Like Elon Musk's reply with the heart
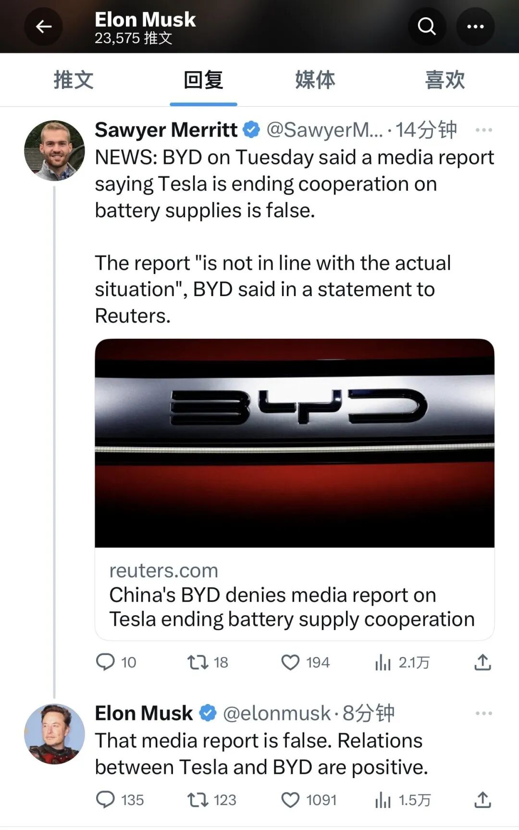 point(290,800)
